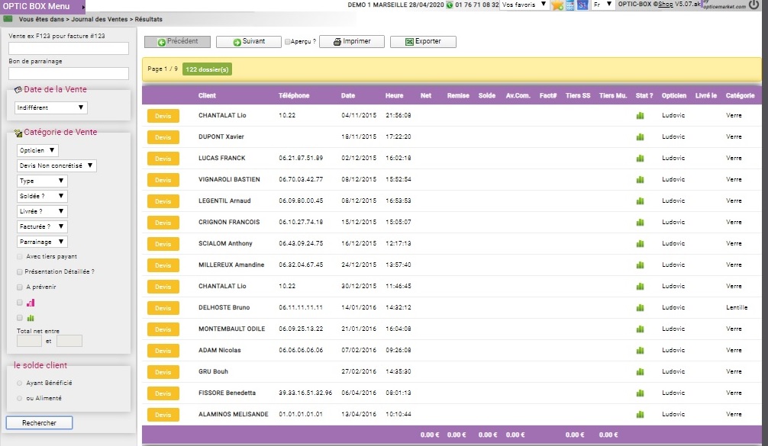The image size is (768, 446).
Task: Open the Shop link in header
Action: (665, 5)
